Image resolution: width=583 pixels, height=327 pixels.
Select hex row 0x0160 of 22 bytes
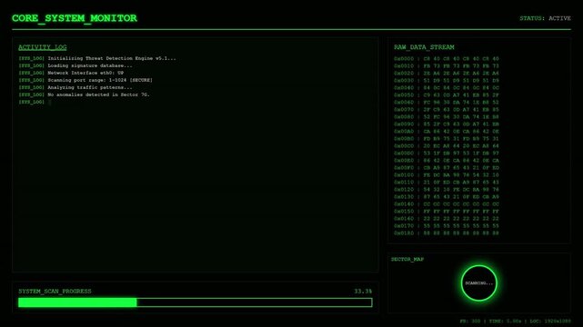coord(447,219)
